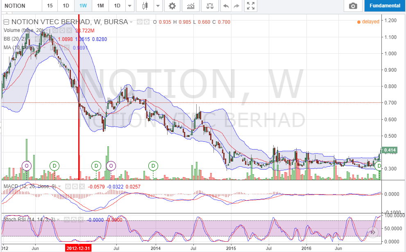Open MA indicator settings gear
The height and width of the screenshot is (252, 406).
[x=60, y=48]
